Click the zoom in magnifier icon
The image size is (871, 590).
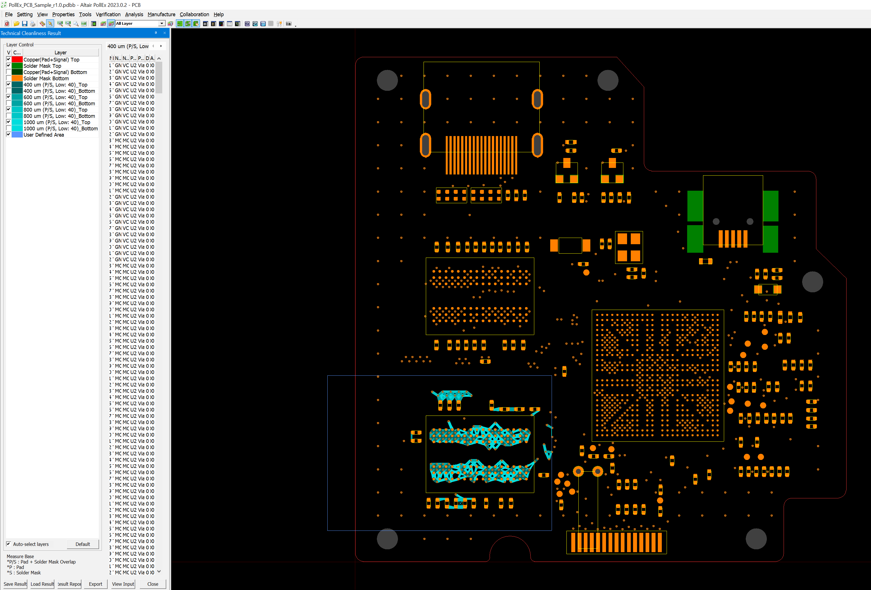point(60,24)
